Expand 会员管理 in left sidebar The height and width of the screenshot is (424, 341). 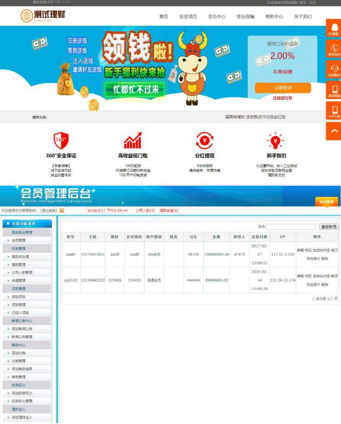(x=22, y=241)
